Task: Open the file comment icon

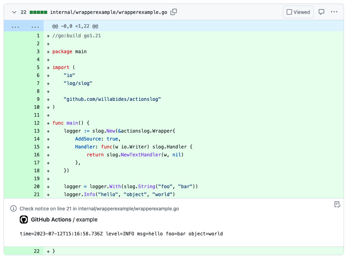Action: click(x=321, y=12)
